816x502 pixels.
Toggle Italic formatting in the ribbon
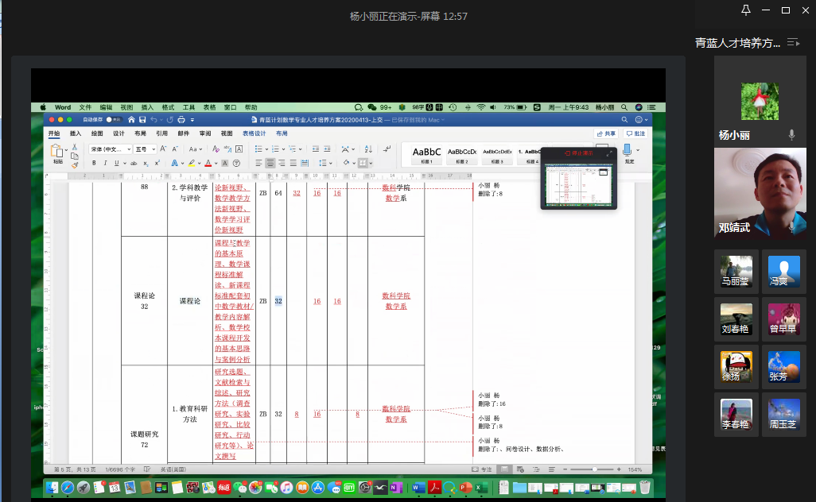pyautogui.click(x=105, y=163)
